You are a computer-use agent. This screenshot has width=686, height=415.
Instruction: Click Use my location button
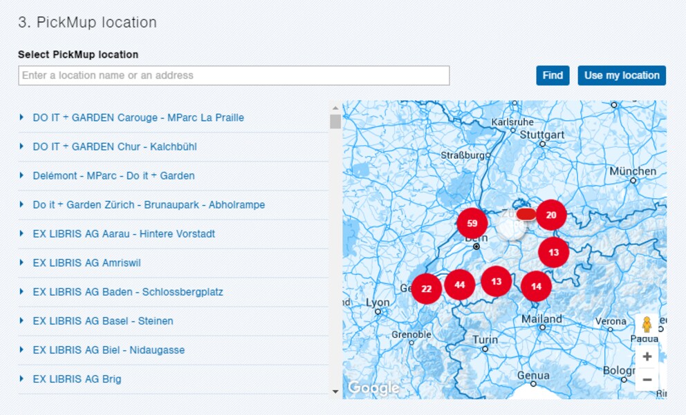[x=622, y=75]
